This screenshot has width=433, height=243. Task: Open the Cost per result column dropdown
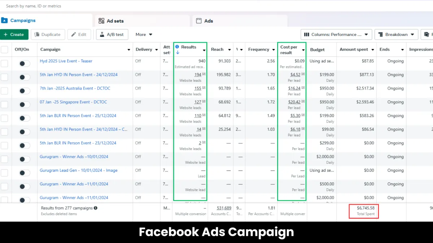click(x=303, y=50)
